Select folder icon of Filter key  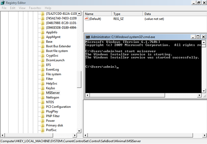coord(43,79)
